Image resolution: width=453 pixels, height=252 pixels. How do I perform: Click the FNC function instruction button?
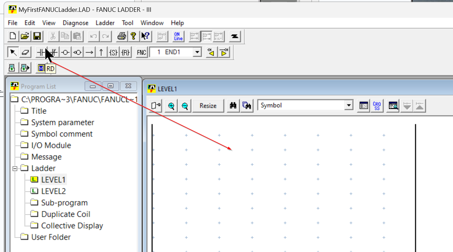141,52
